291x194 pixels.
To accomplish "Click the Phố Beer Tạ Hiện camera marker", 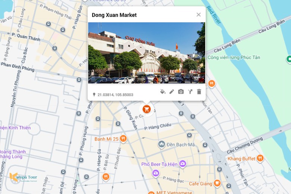I will (182, 164).
